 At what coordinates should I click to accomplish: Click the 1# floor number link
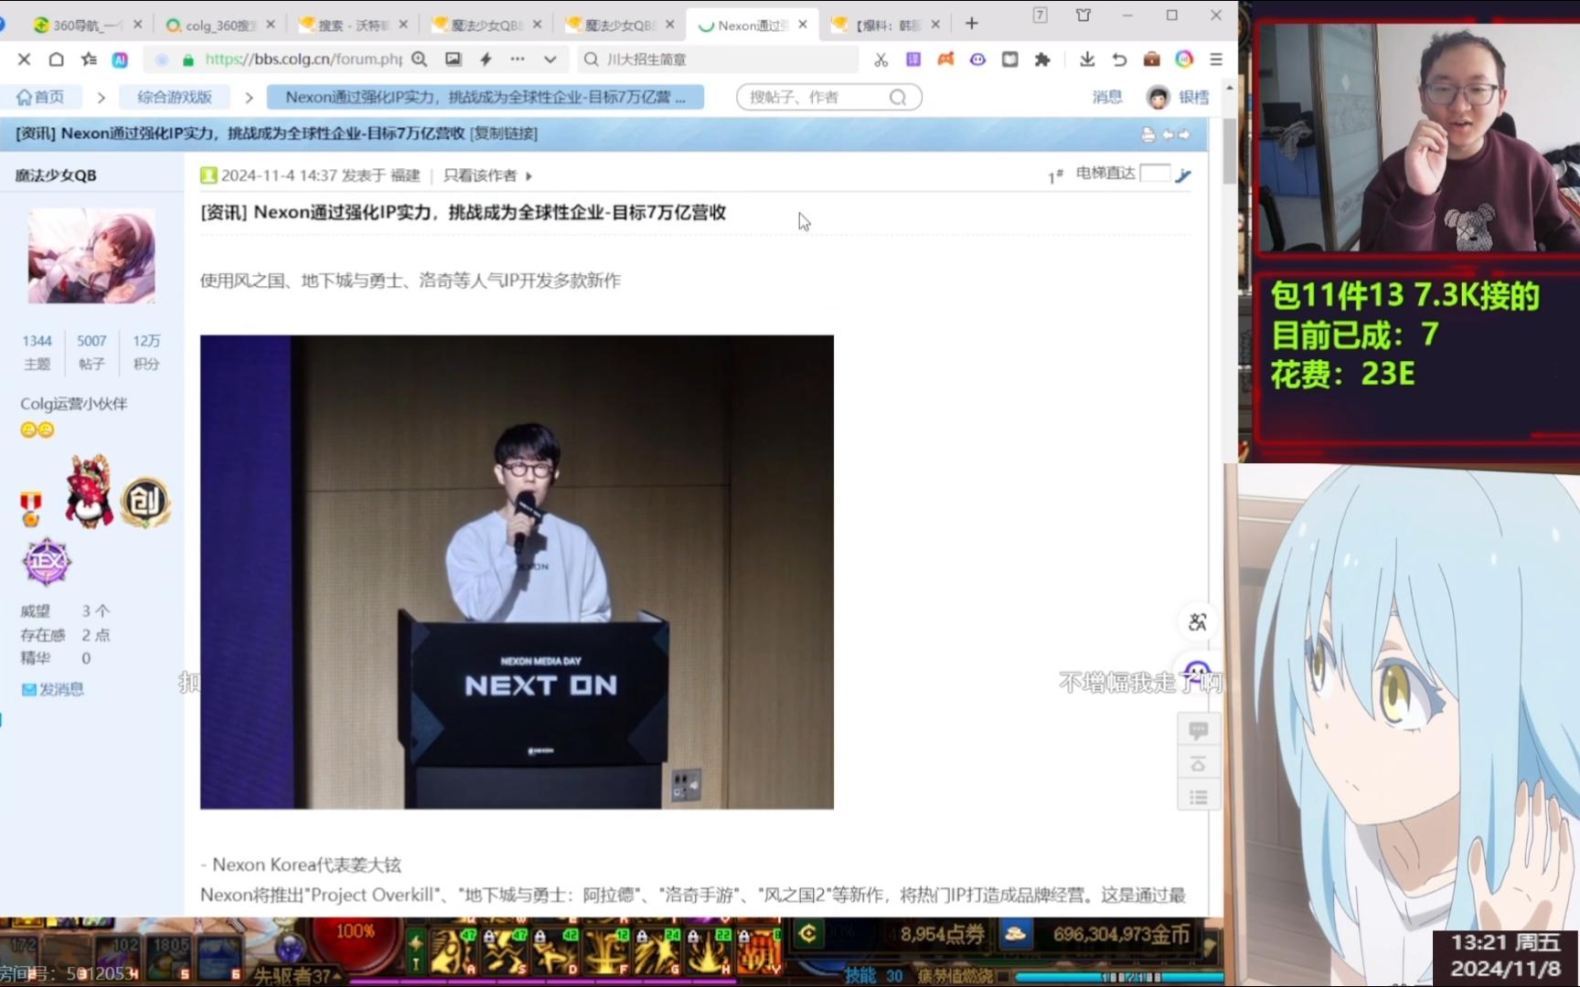click(1055, 175)
